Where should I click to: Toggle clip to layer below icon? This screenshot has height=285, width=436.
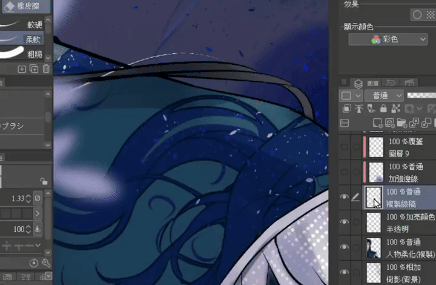click(346, 109)
